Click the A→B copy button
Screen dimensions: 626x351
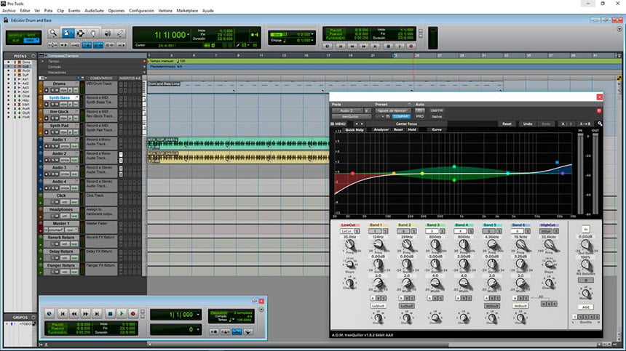click(585, 124)
